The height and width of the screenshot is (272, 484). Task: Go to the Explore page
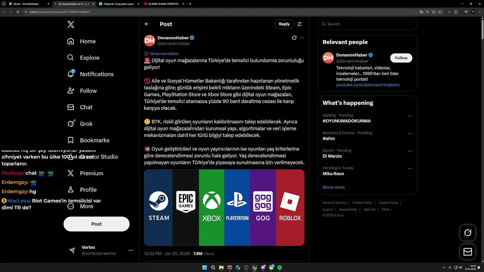pyautogui.click(x=84, y=58)
